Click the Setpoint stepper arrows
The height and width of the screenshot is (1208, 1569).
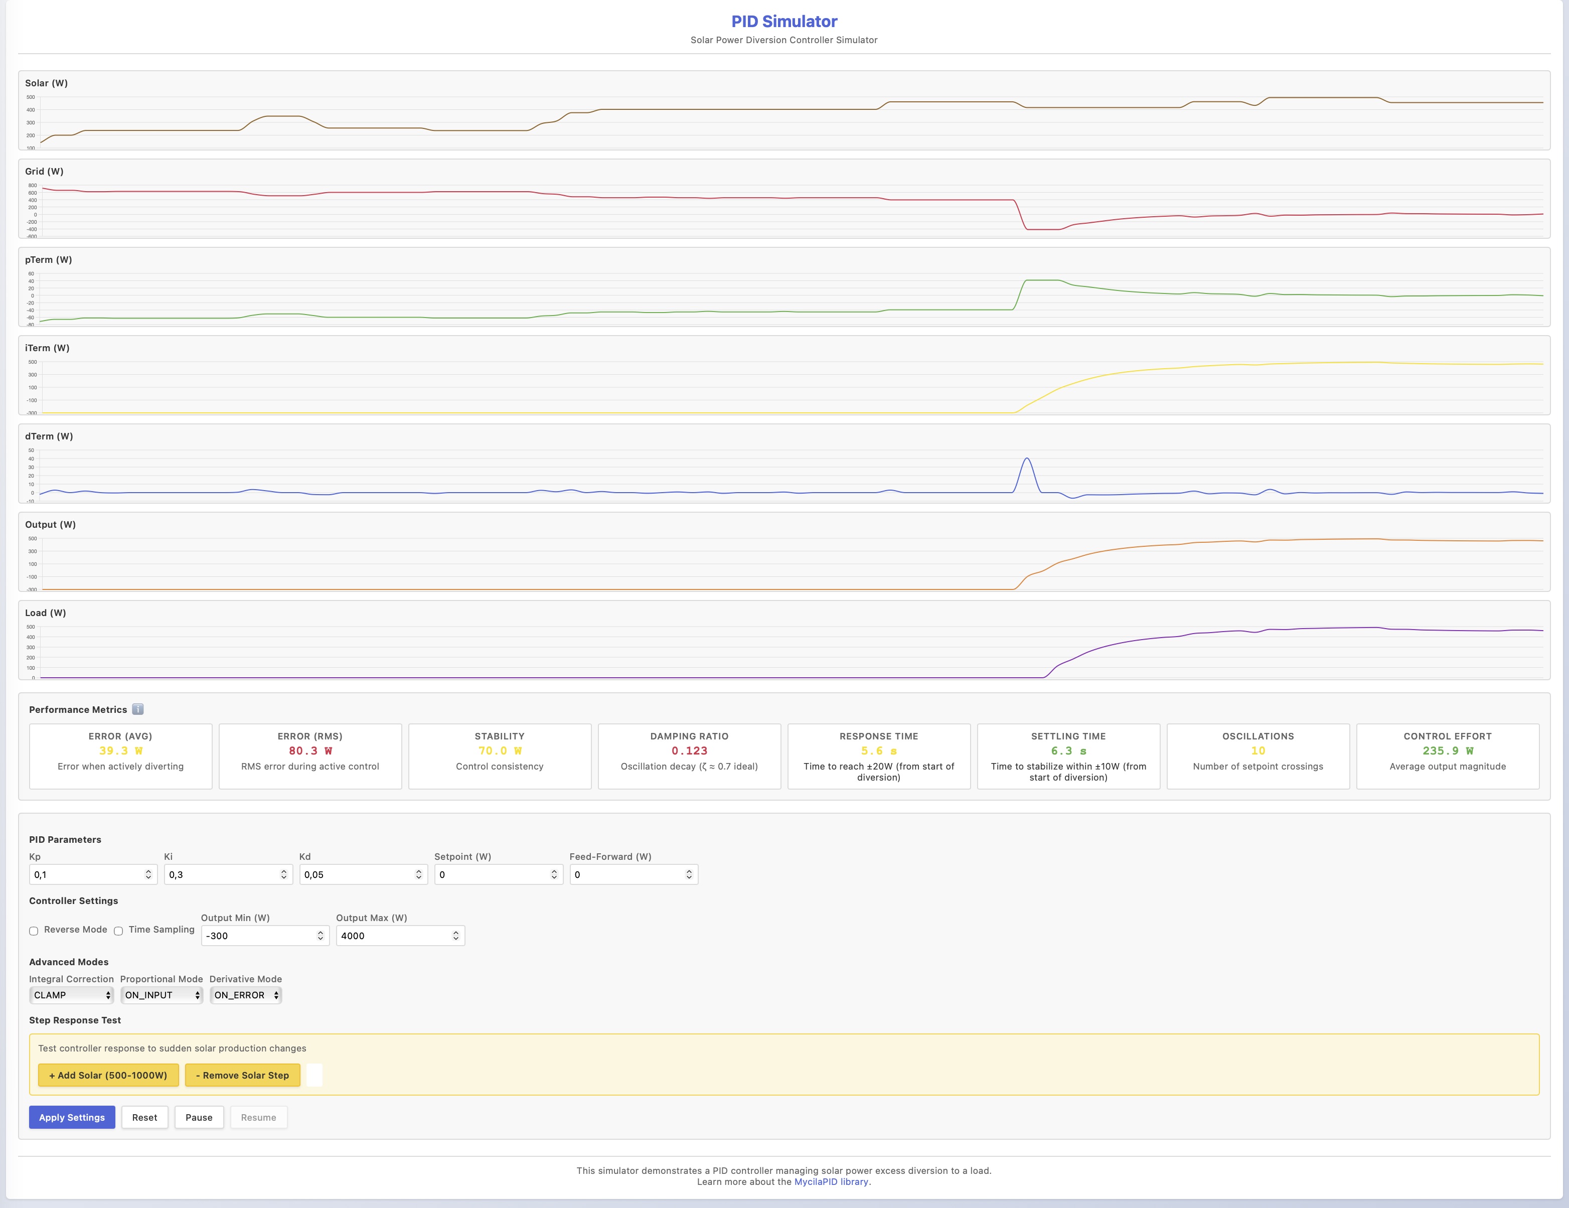click(553, 874)
